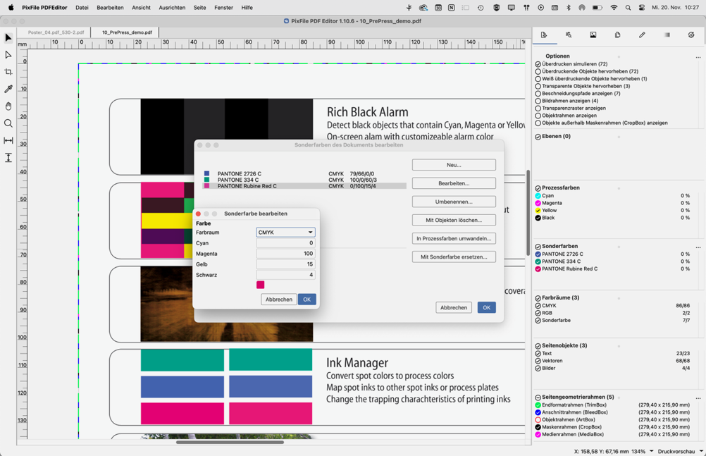Viewport: 706px width, 456px height.
Task: Enable Bildrahmen anzeigen option
Action: (x=538, y=101)
